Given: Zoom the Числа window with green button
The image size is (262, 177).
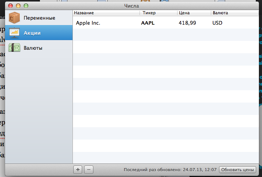Looking at the screenshot, I should (x=26, y=6).
